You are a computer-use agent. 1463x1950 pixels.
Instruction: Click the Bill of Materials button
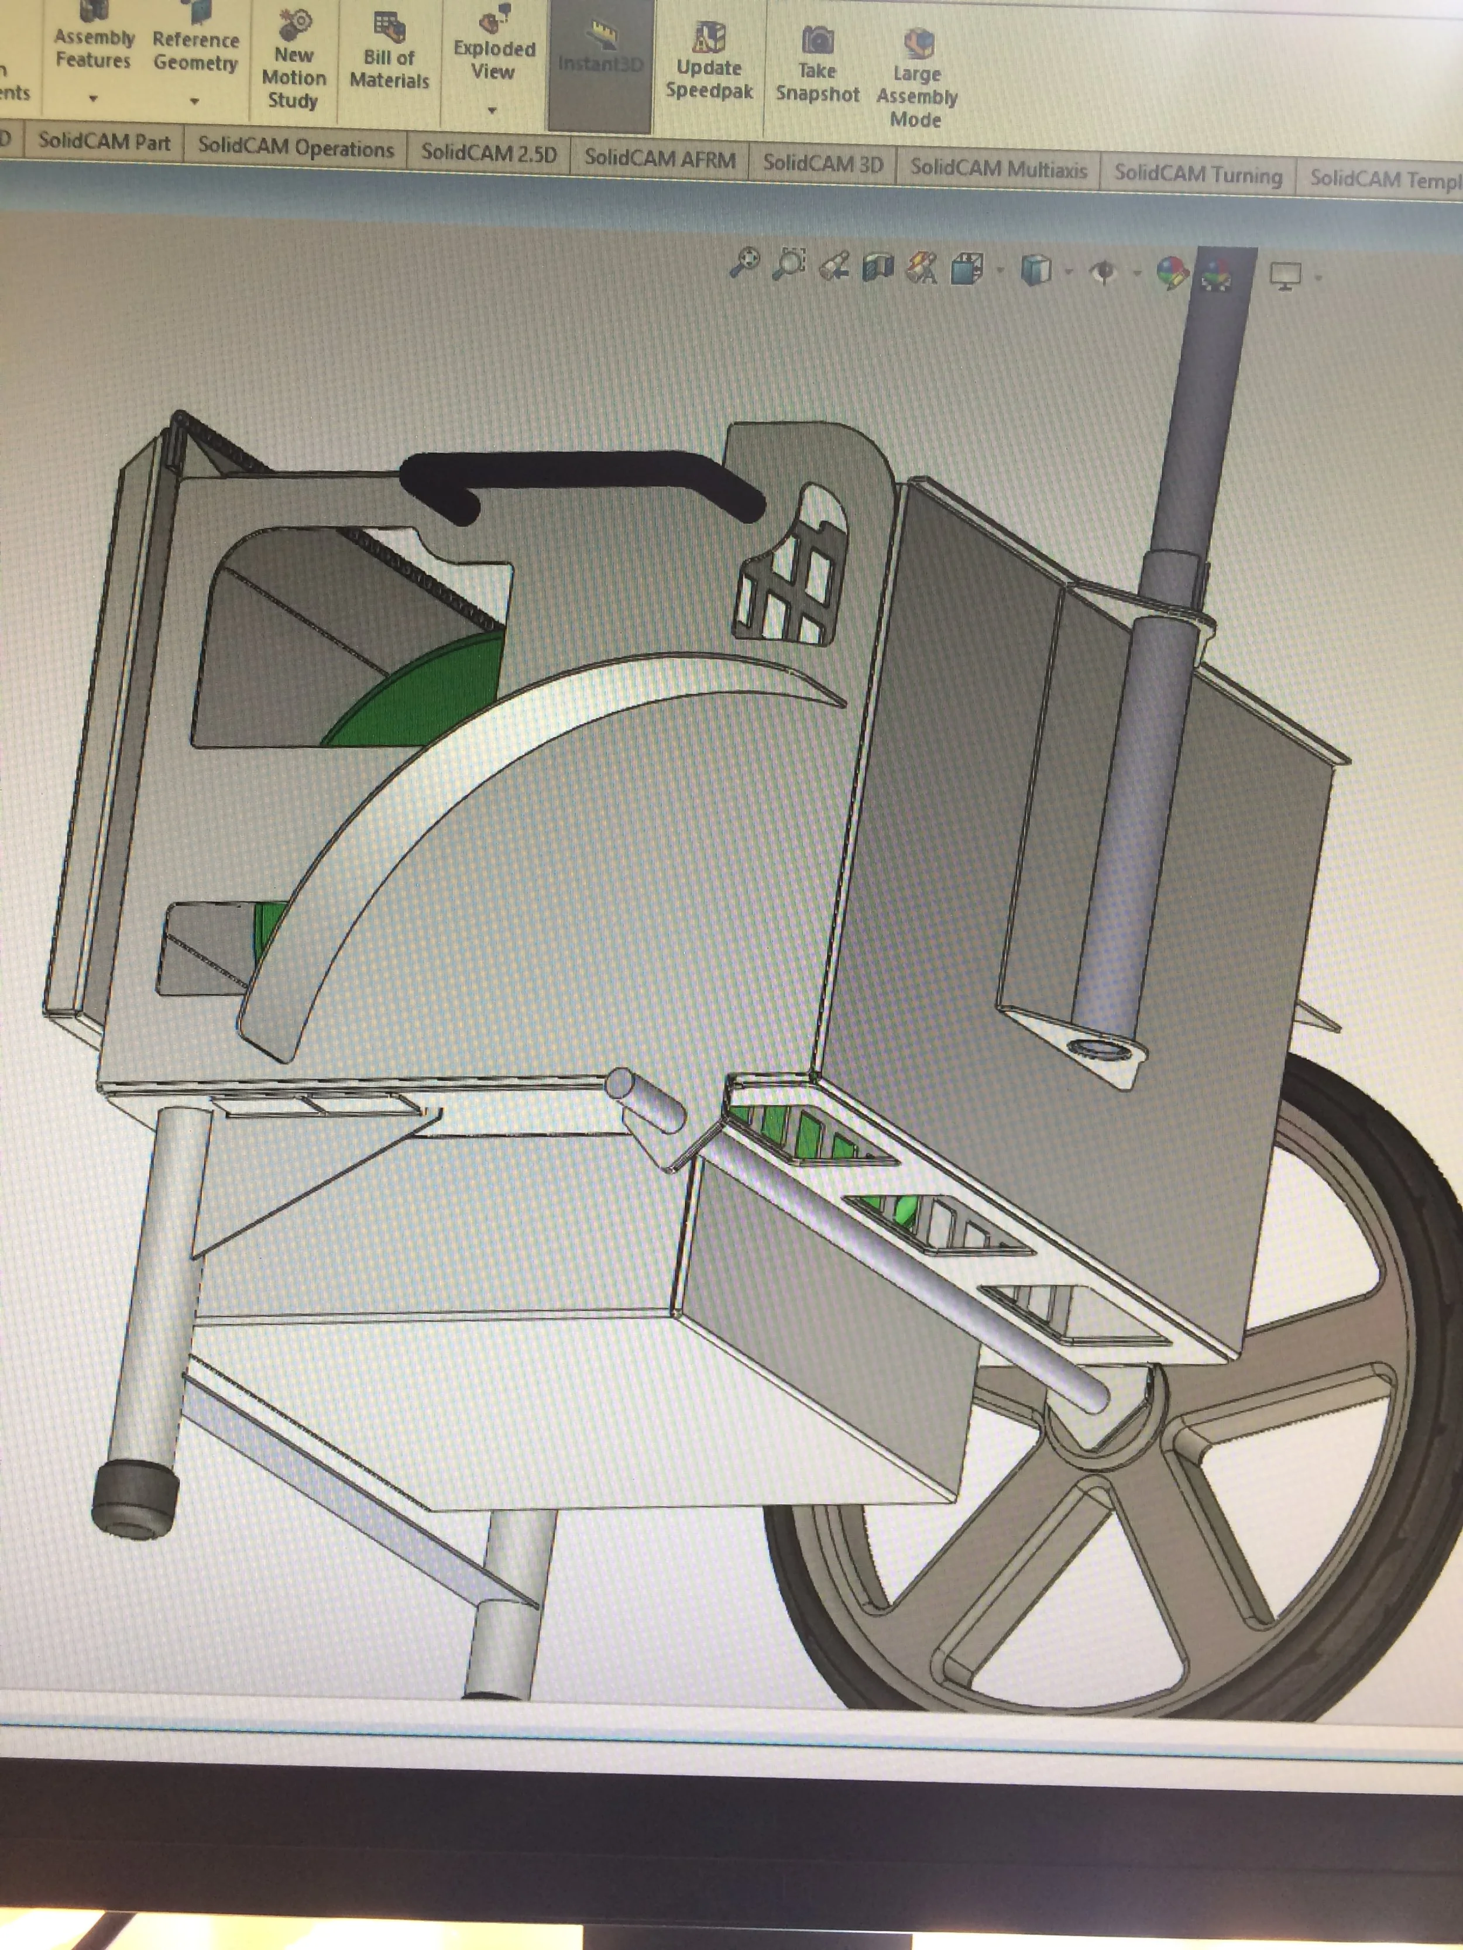point(389,53)
